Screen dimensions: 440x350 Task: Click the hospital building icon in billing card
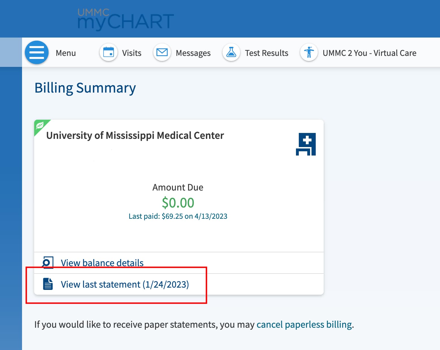click(x=306, y=144)
